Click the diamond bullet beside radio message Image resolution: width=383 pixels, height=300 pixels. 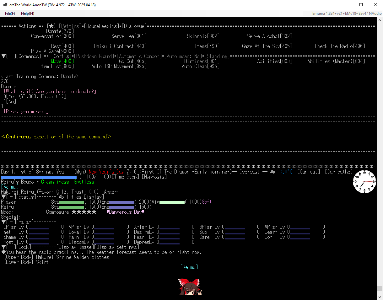point(3,252)
